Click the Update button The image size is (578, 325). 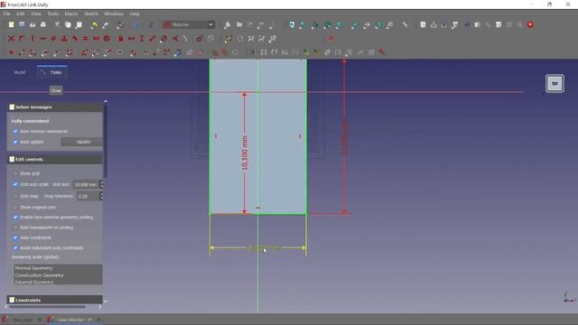(x=83, y=142)
